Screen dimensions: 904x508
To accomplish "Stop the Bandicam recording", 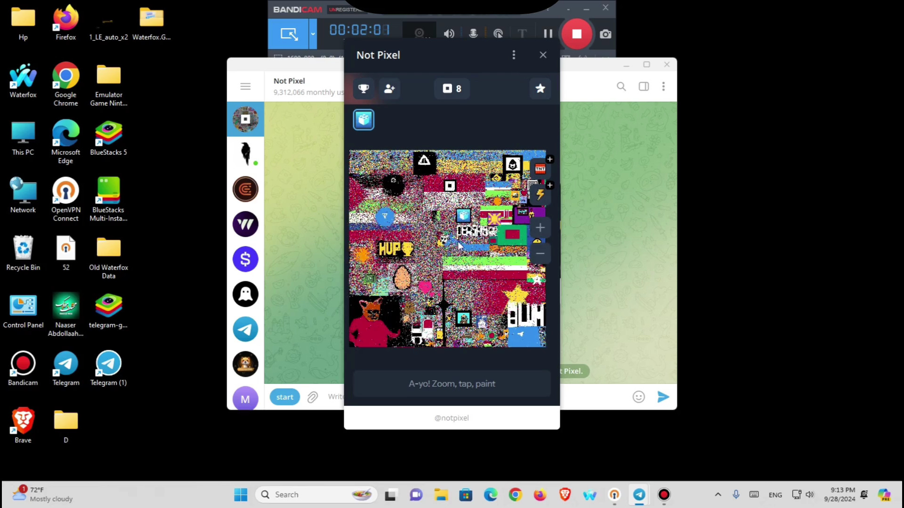I will tap(576, 34).
